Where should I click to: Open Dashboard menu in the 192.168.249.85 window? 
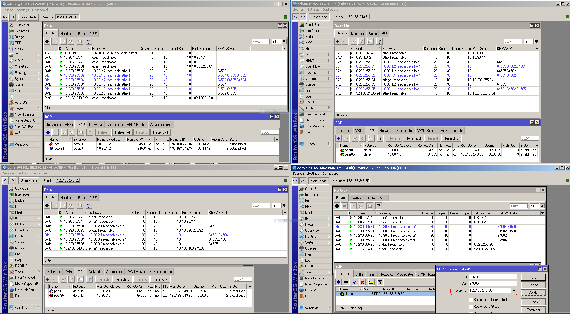[x=330, y=174]
